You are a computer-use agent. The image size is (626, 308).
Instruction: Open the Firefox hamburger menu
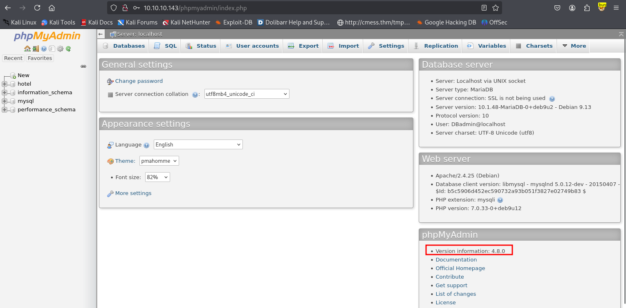[x=616, y=8]
